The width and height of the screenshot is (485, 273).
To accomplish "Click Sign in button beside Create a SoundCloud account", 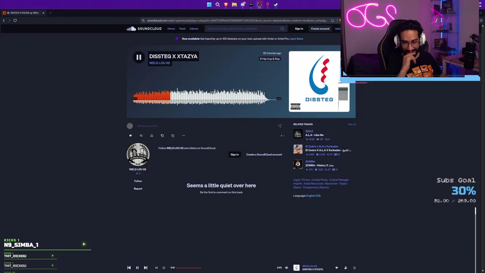I will tap(235, 155).
